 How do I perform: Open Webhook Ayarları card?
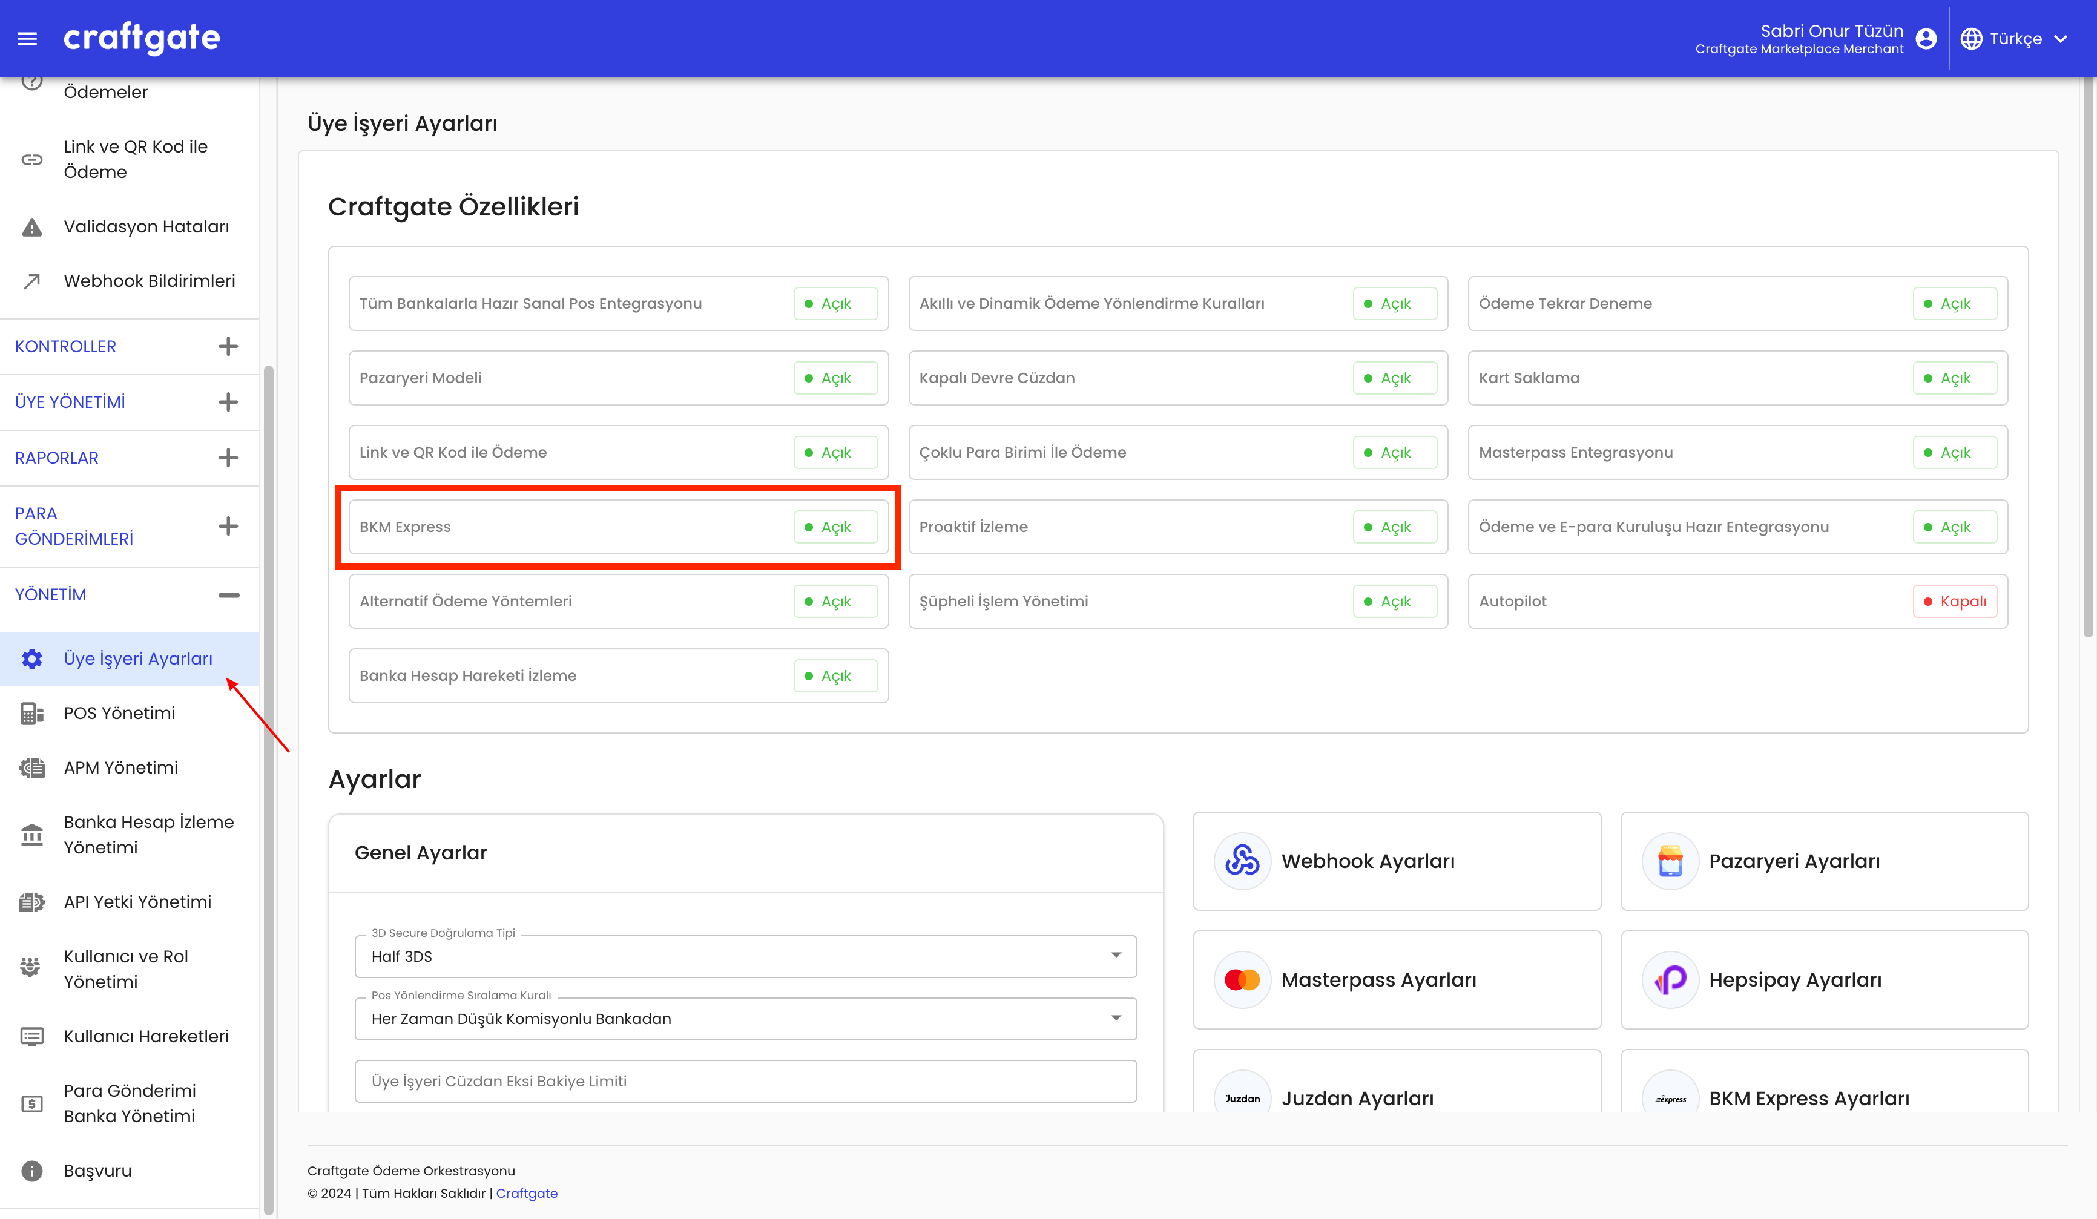click(x=1397, y=861)
